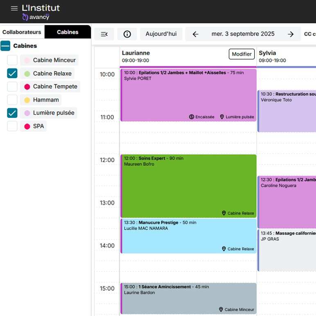Open the date picker showing mer. 3 septembre 2025
Image resolution: width=316 pixels, height=316 pixels.
(243, 34)
